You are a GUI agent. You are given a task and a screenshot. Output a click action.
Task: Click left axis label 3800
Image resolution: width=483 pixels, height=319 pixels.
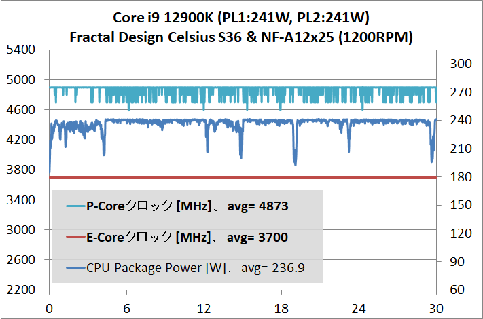click(x=20, y=170)
